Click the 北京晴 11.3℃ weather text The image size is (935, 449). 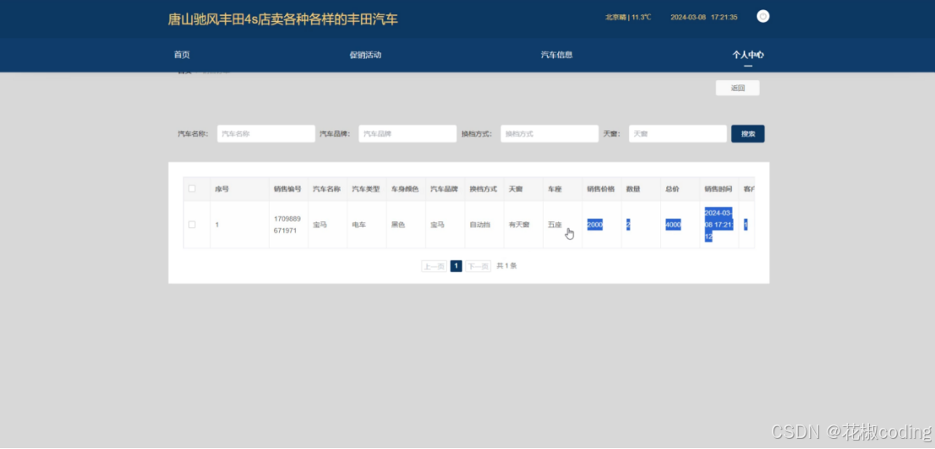(628, 17)
